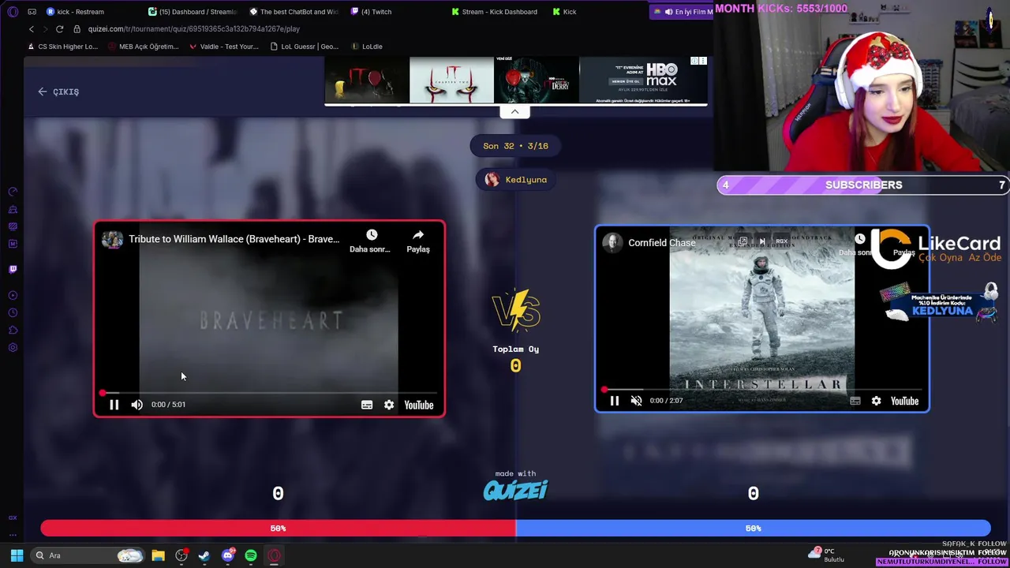Open the Braveheart uploader channel avatar
The image size is (1010, 568).
(x=112, y=239)
